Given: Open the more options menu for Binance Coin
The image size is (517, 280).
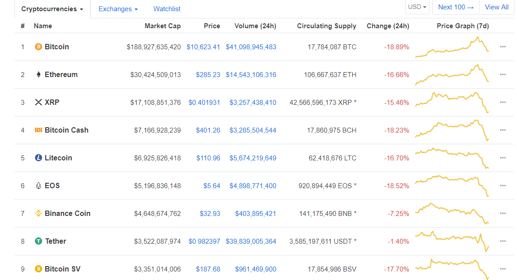Looking at the screenshot, I should (503, 213).
